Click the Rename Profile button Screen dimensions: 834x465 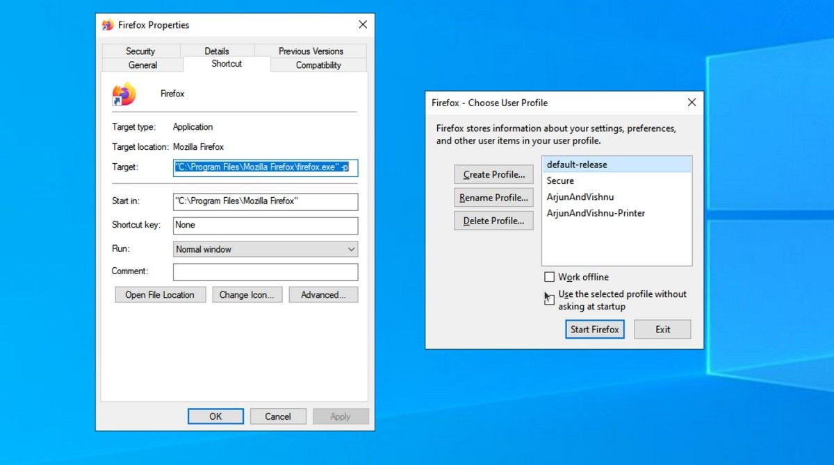click(494, 198)
